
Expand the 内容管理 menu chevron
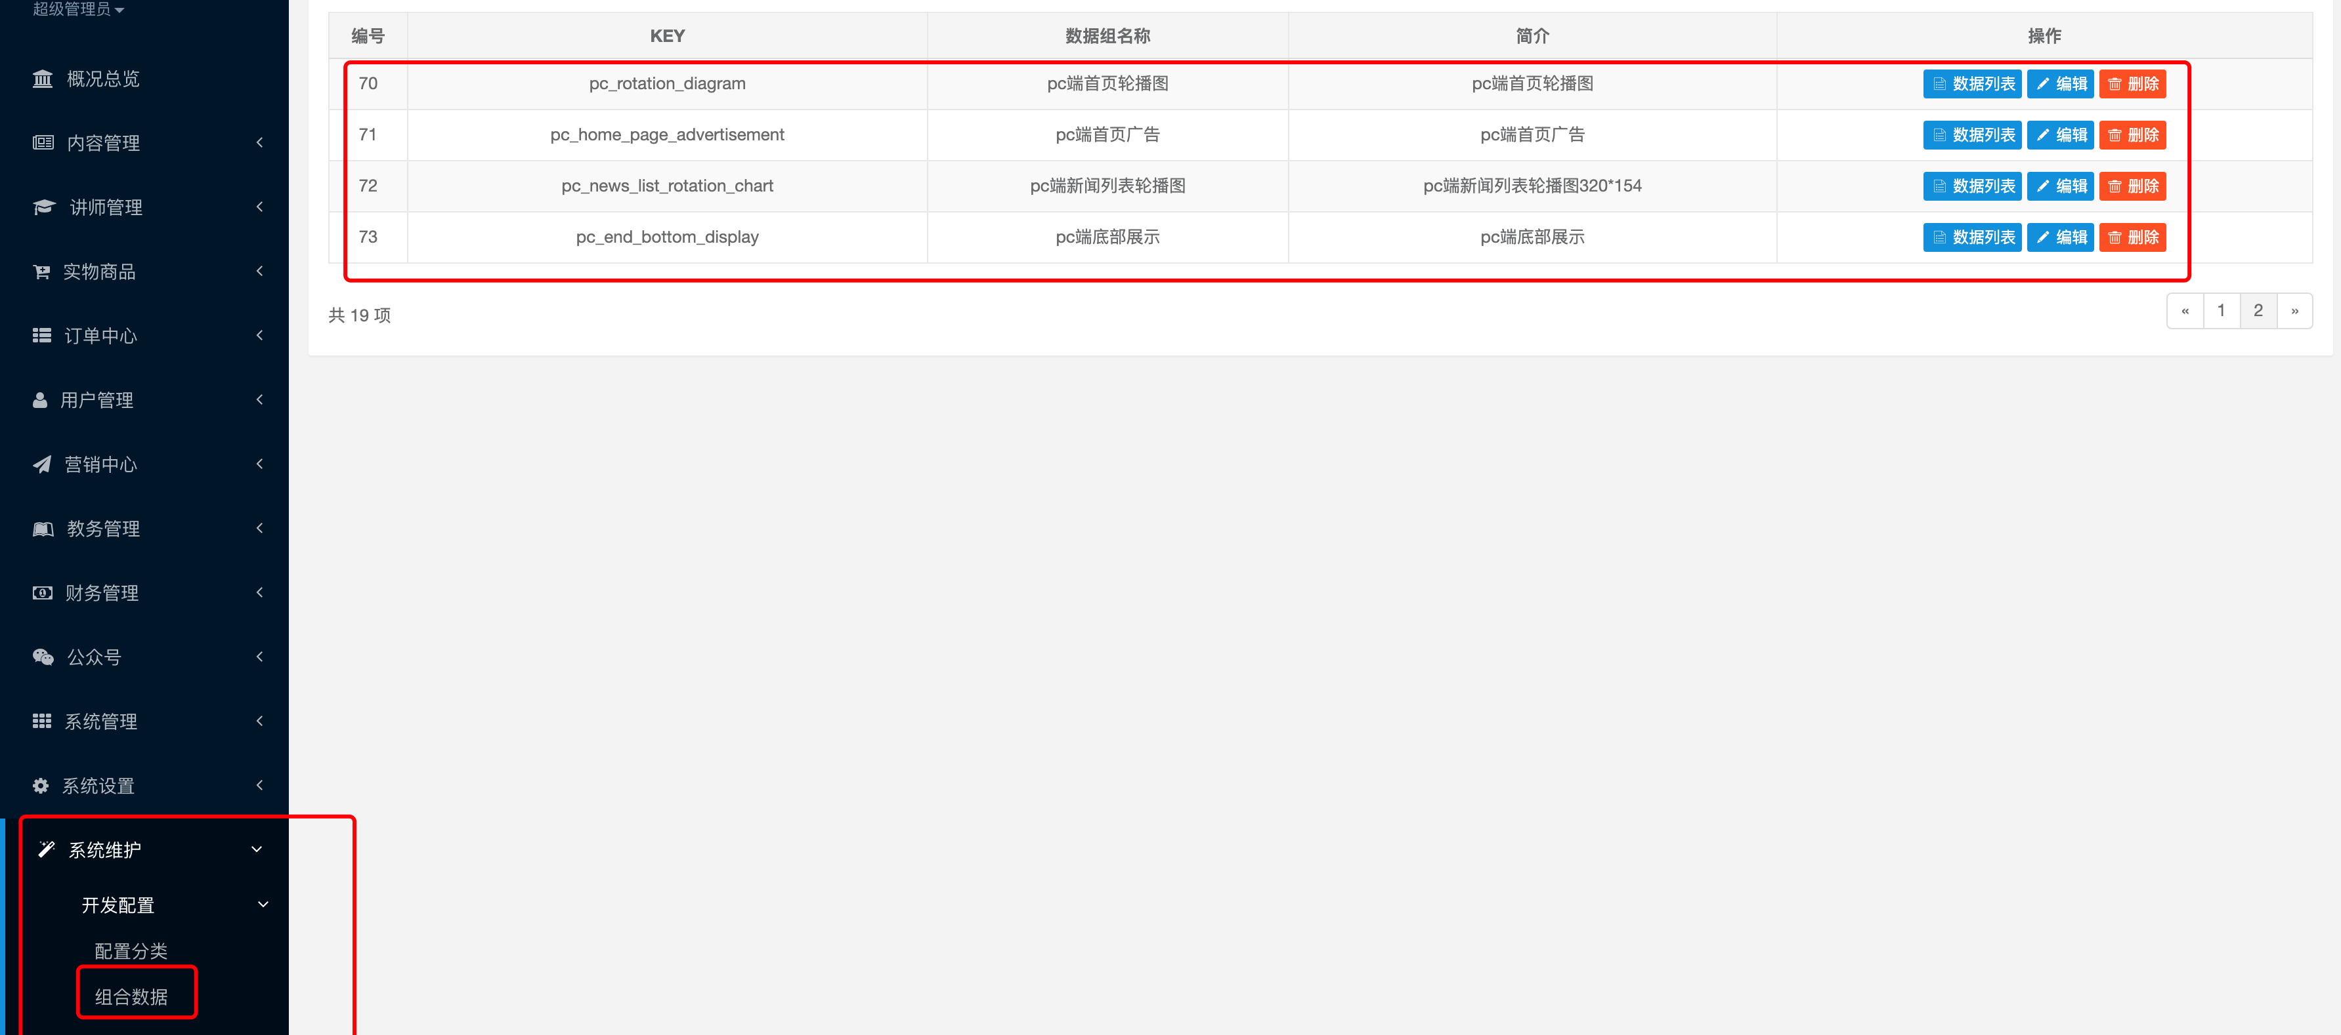(260, 142)
